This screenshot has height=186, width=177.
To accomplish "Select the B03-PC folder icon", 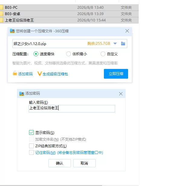I will coord(2,8).
